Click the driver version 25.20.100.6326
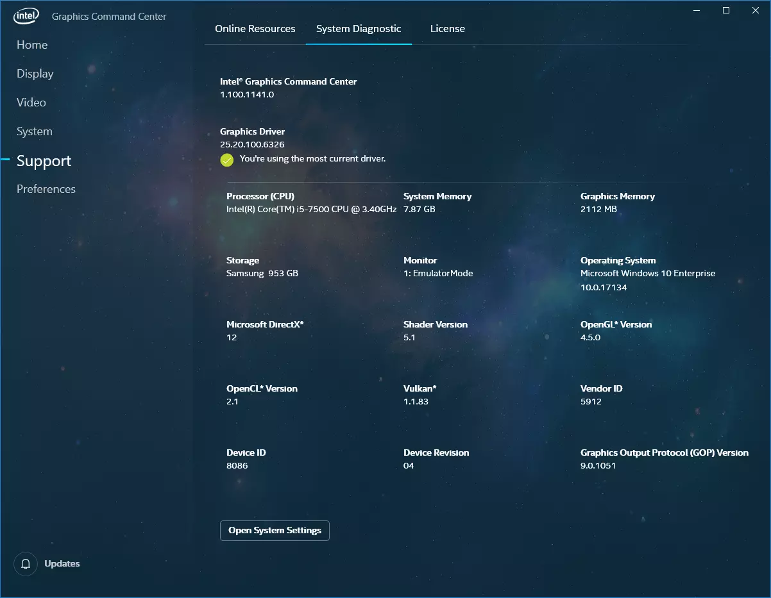The width and height of the screenshot is (771, 598). click(252, 145)
